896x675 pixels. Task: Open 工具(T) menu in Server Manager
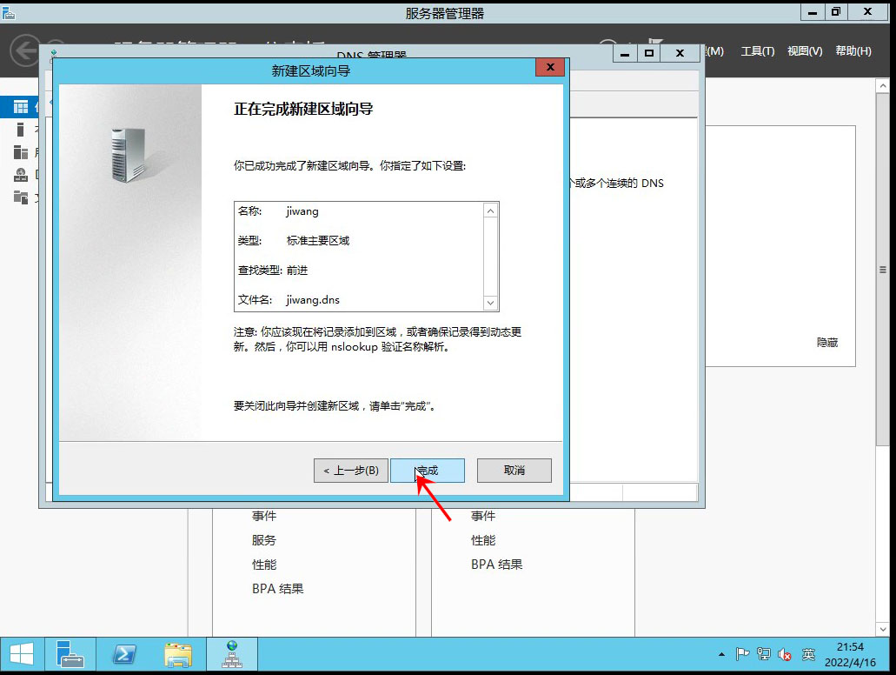click(758, 51)
